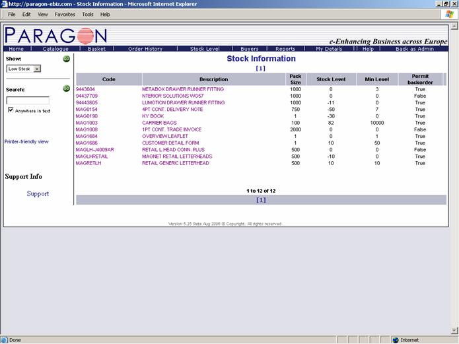Open the Order History navigation item
The width and height of the screenshot is (459, 344).
(x=145, y=49)
